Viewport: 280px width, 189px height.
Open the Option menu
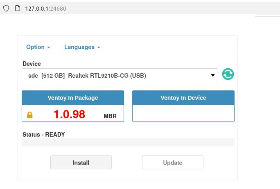click(38, 47)
